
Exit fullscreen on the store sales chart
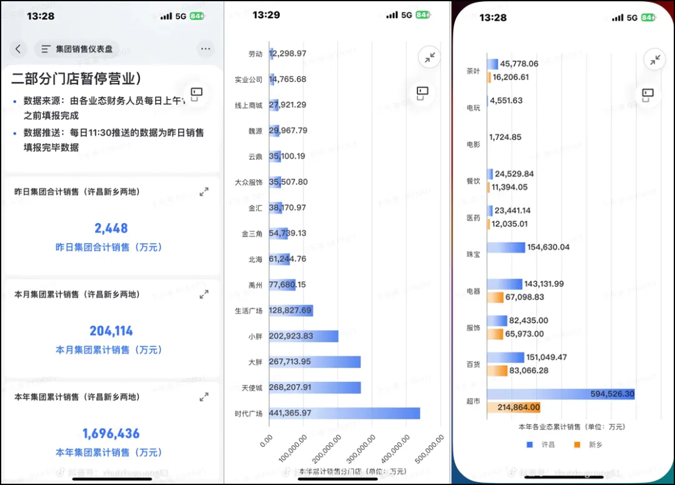429,57
